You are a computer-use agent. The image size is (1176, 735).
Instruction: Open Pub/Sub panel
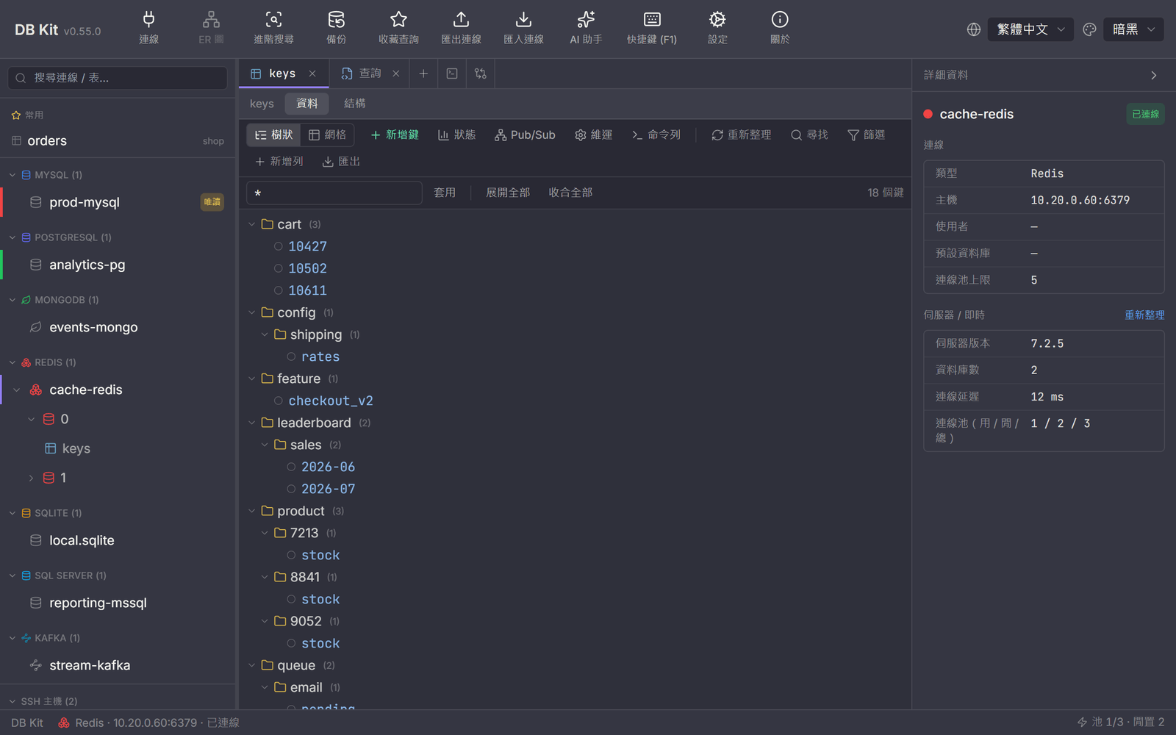[525, 135]
